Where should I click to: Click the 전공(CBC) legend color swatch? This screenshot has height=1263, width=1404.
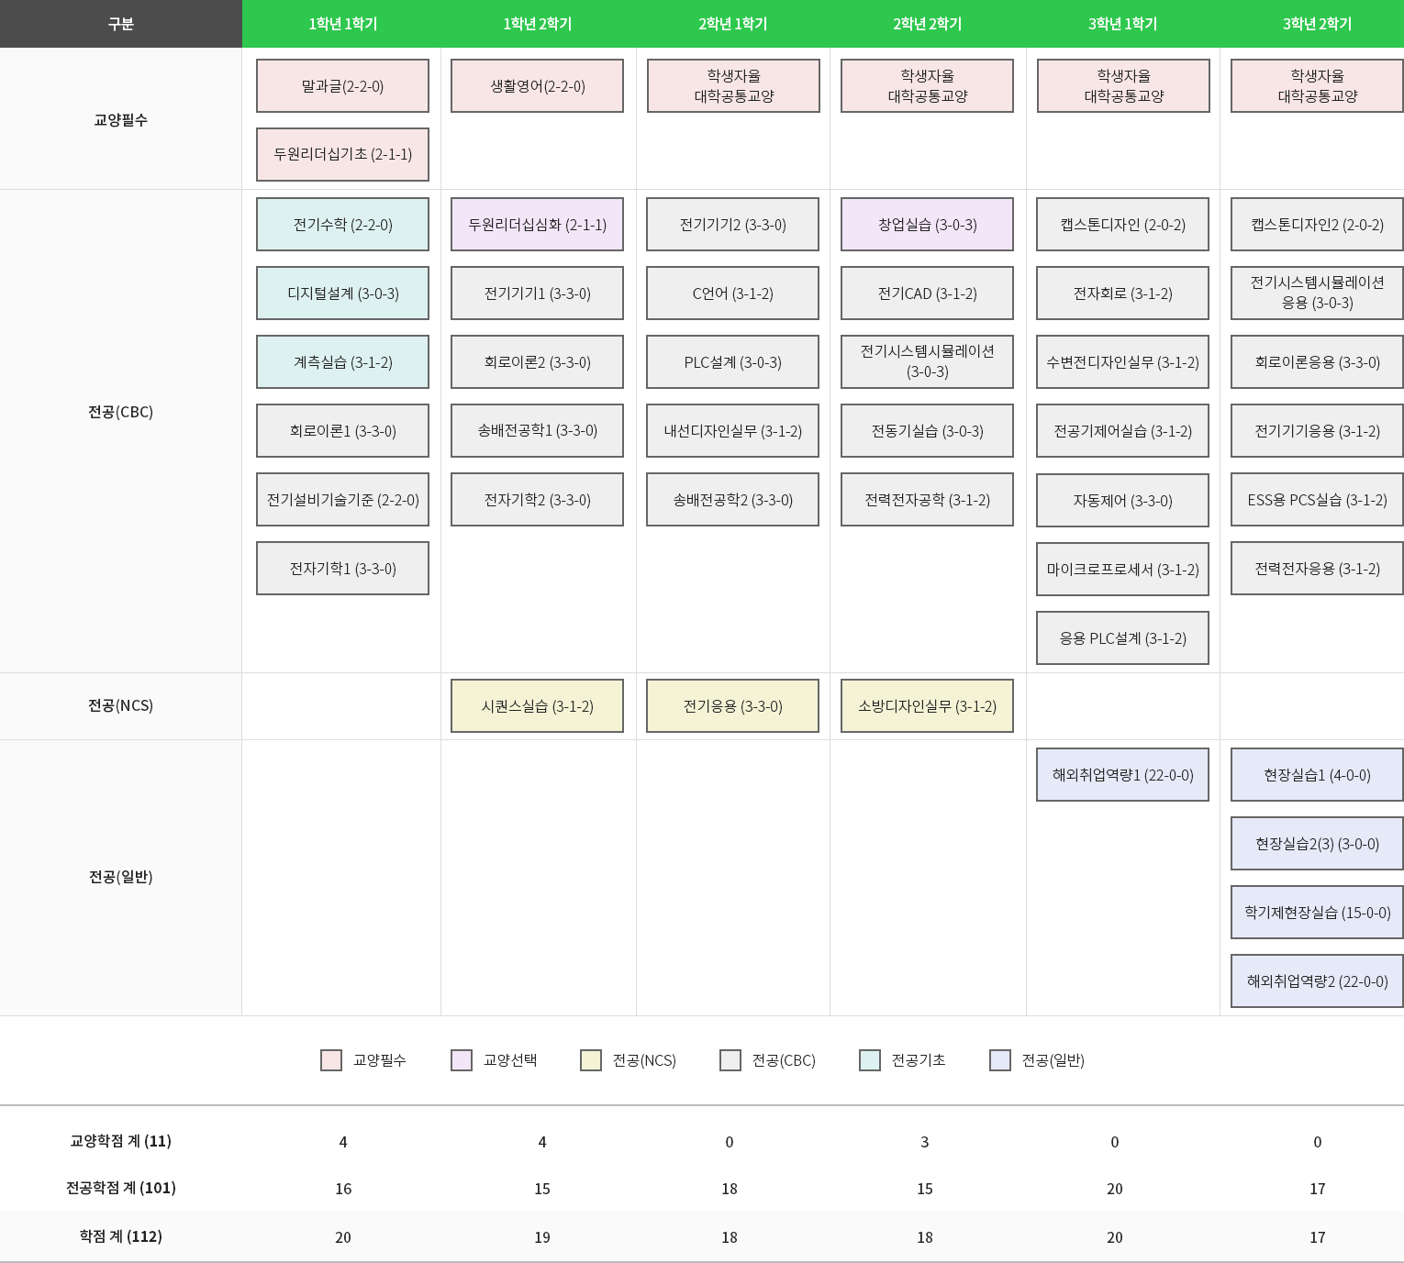tap(730, 1060)
